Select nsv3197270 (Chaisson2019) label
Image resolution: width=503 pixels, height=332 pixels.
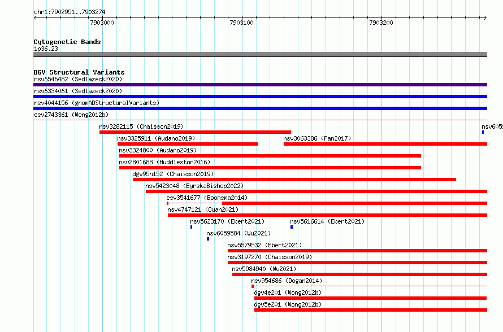tap(270, 257)
